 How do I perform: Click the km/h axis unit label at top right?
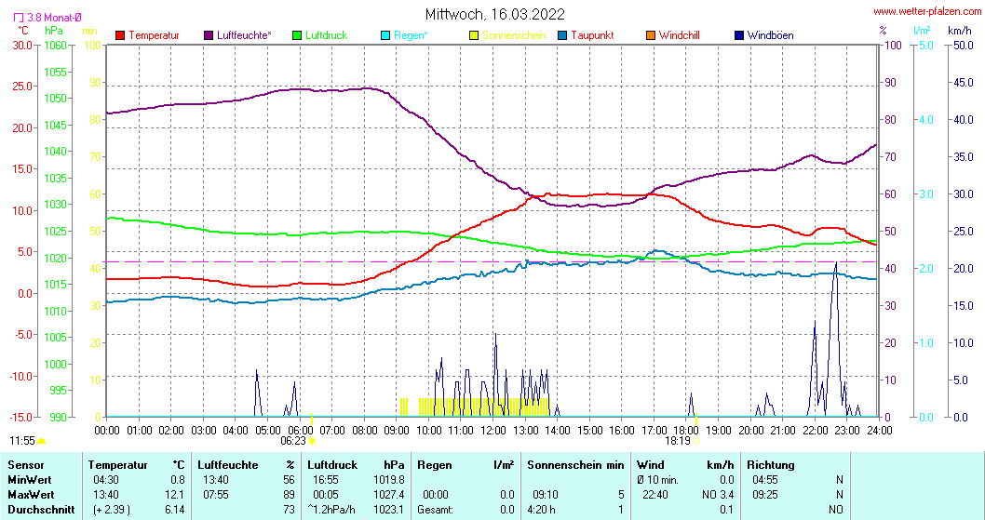pos(960,31)
